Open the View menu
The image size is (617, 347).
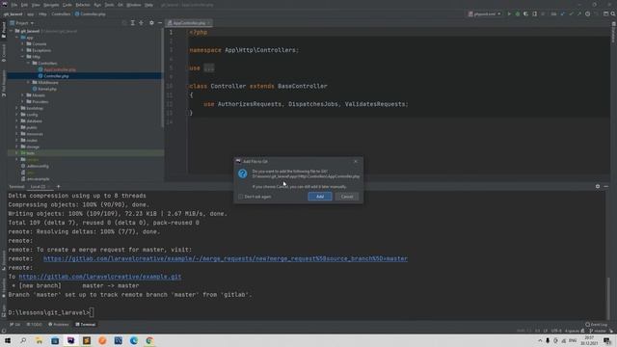coord(36,5)
